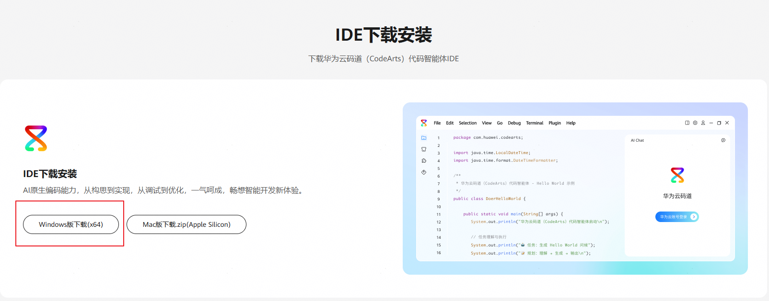Click the page heading IDE下载安装 at the top

point(384,35)
